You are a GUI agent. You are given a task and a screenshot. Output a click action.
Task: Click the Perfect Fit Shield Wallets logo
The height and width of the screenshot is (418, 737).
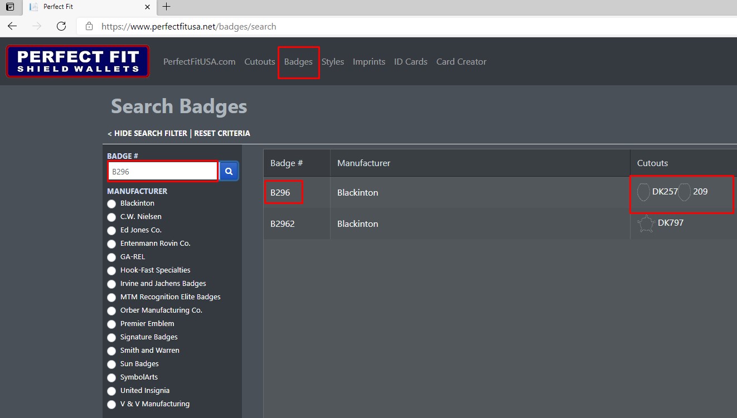pos(77,61)
